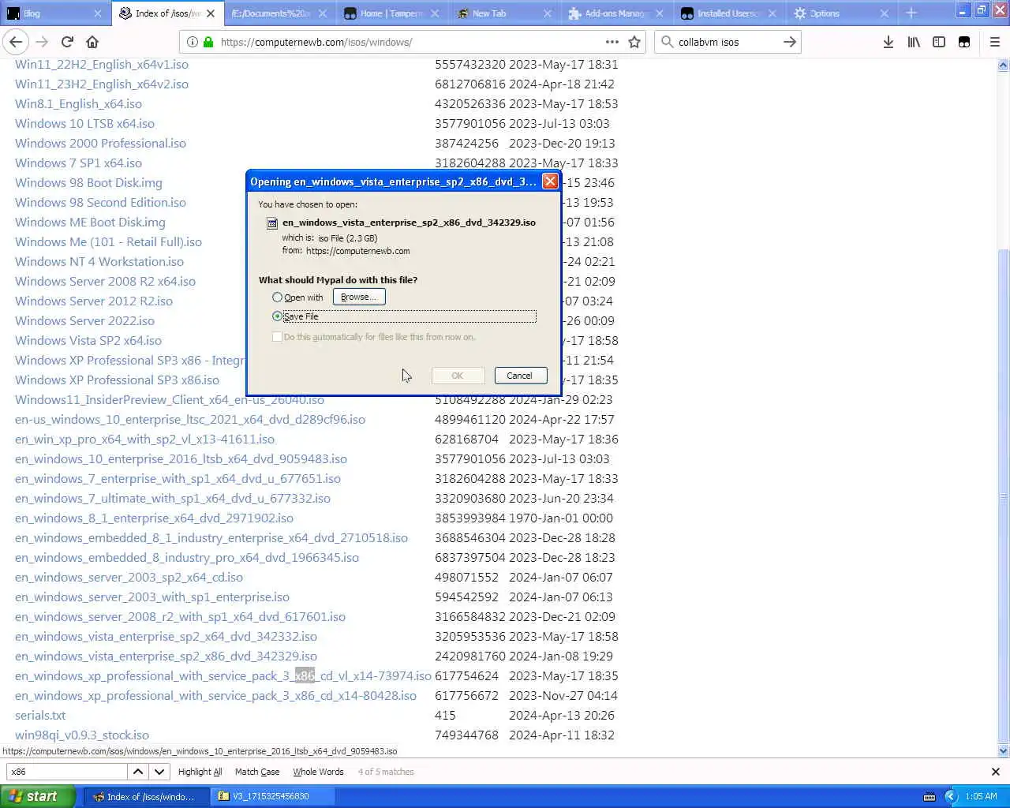Click the 1:05 AM taskbar clock

point(981,797)
